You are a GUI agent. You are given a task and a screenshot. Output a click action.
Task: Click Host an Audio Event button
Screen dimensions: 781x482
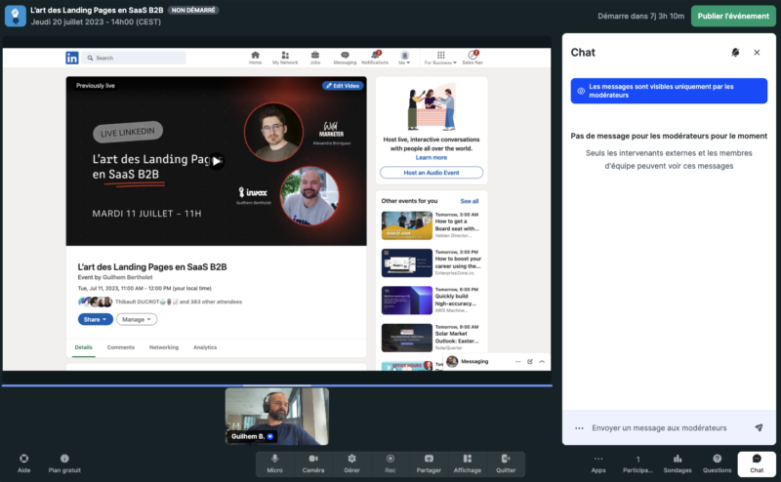(432, 173)
